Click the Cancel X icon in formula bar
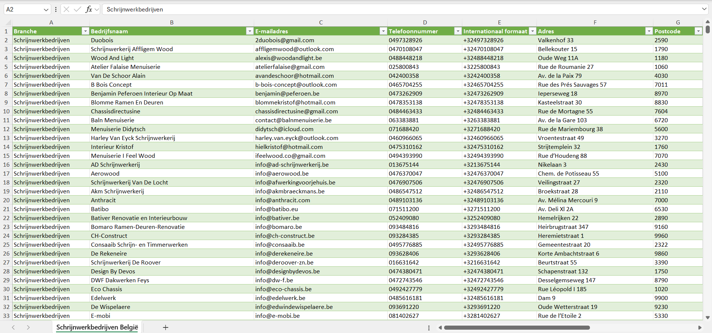This screenshot has height=333, width=712. pos(66,9)
